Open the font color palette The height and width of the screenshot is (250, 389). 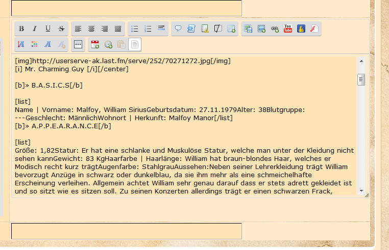[35, 45]
